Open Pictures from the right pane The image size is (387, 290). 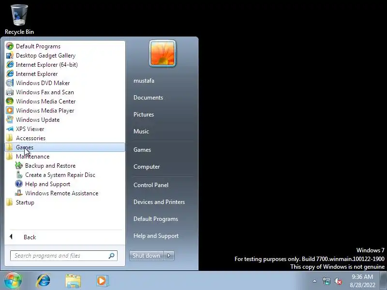tap(144, 115)
